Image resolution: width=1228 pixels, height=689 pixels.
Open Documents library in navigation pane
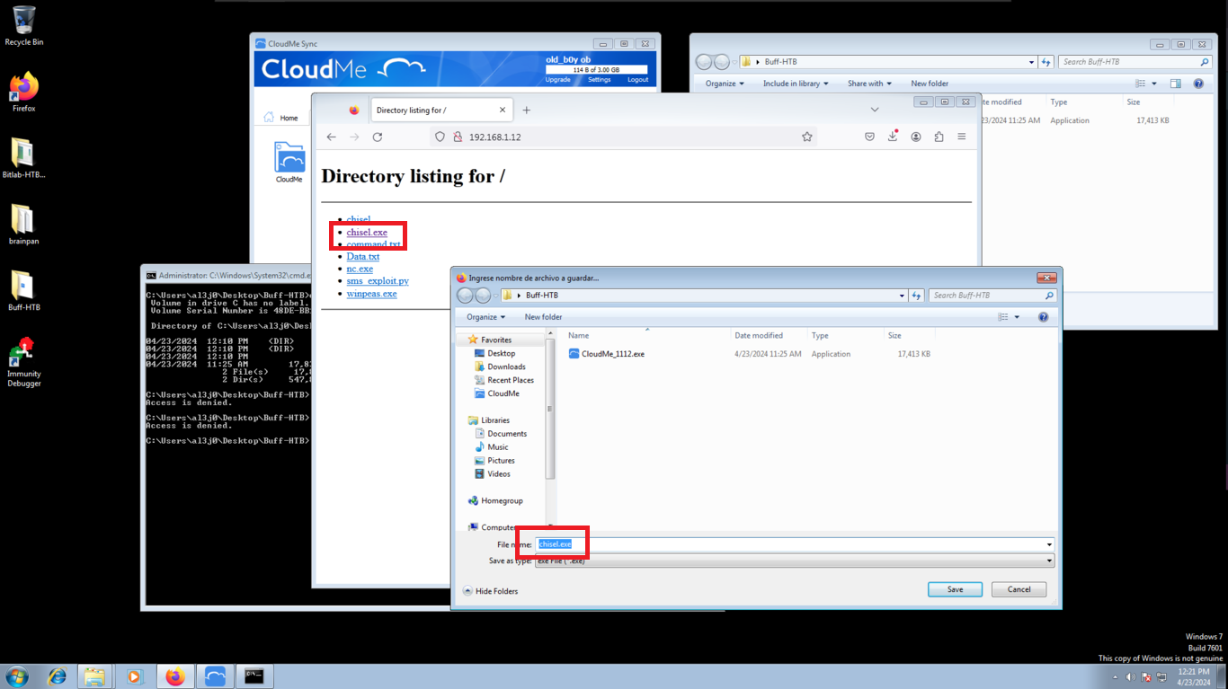tap(506, 434)
